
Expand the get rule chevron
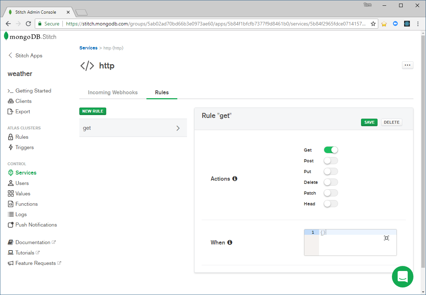click(178, 128)
